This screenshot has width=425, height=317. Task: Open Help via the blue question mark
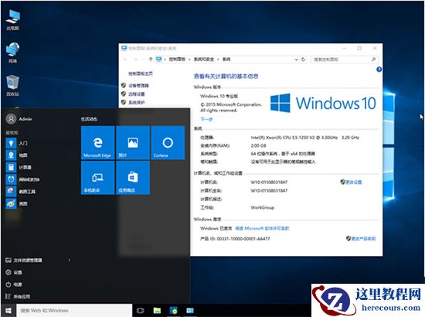click(379, 70)
